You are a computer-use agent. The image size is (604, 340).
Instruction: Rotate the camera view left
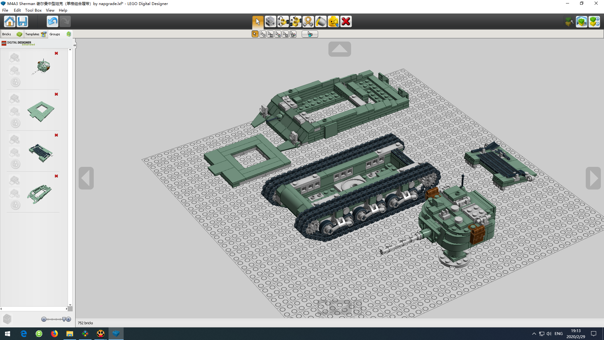86,178
